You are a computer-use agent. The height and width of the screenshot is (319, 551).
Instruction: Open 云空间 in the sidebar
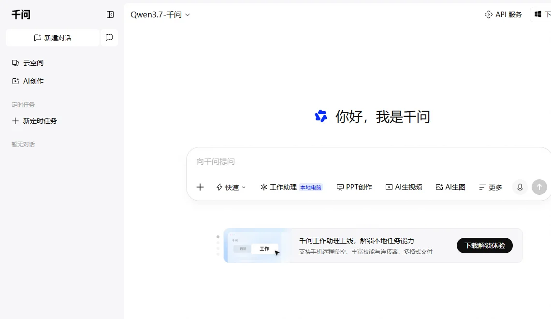[28, 63]
